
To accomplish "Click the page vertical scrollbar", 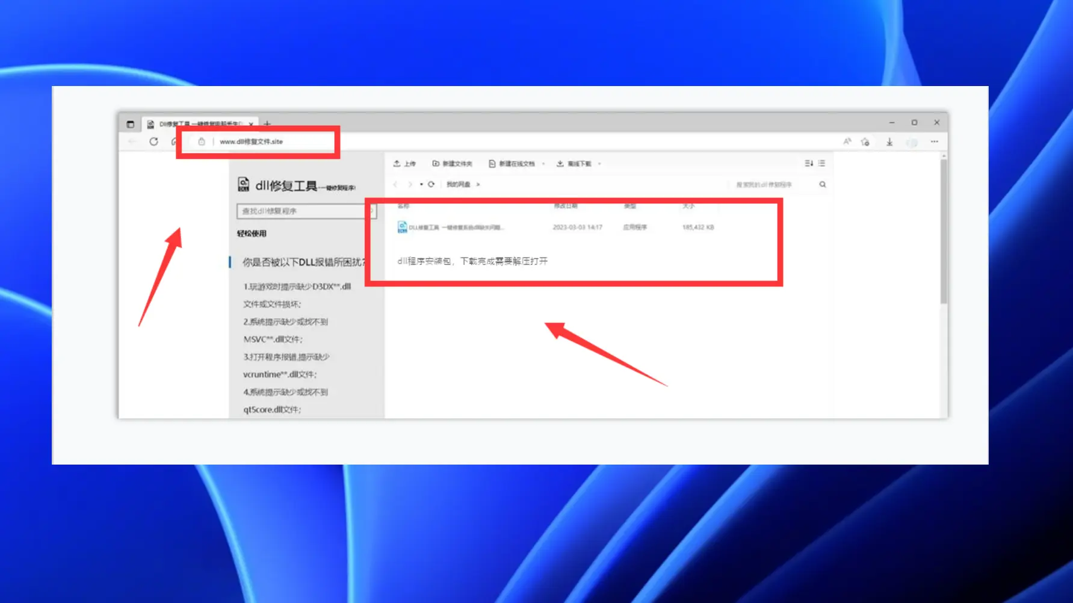I will pyautogui.click(x=944, y=231).
